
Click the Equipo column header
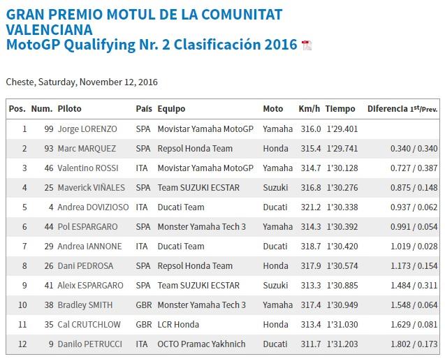(171, 109)
